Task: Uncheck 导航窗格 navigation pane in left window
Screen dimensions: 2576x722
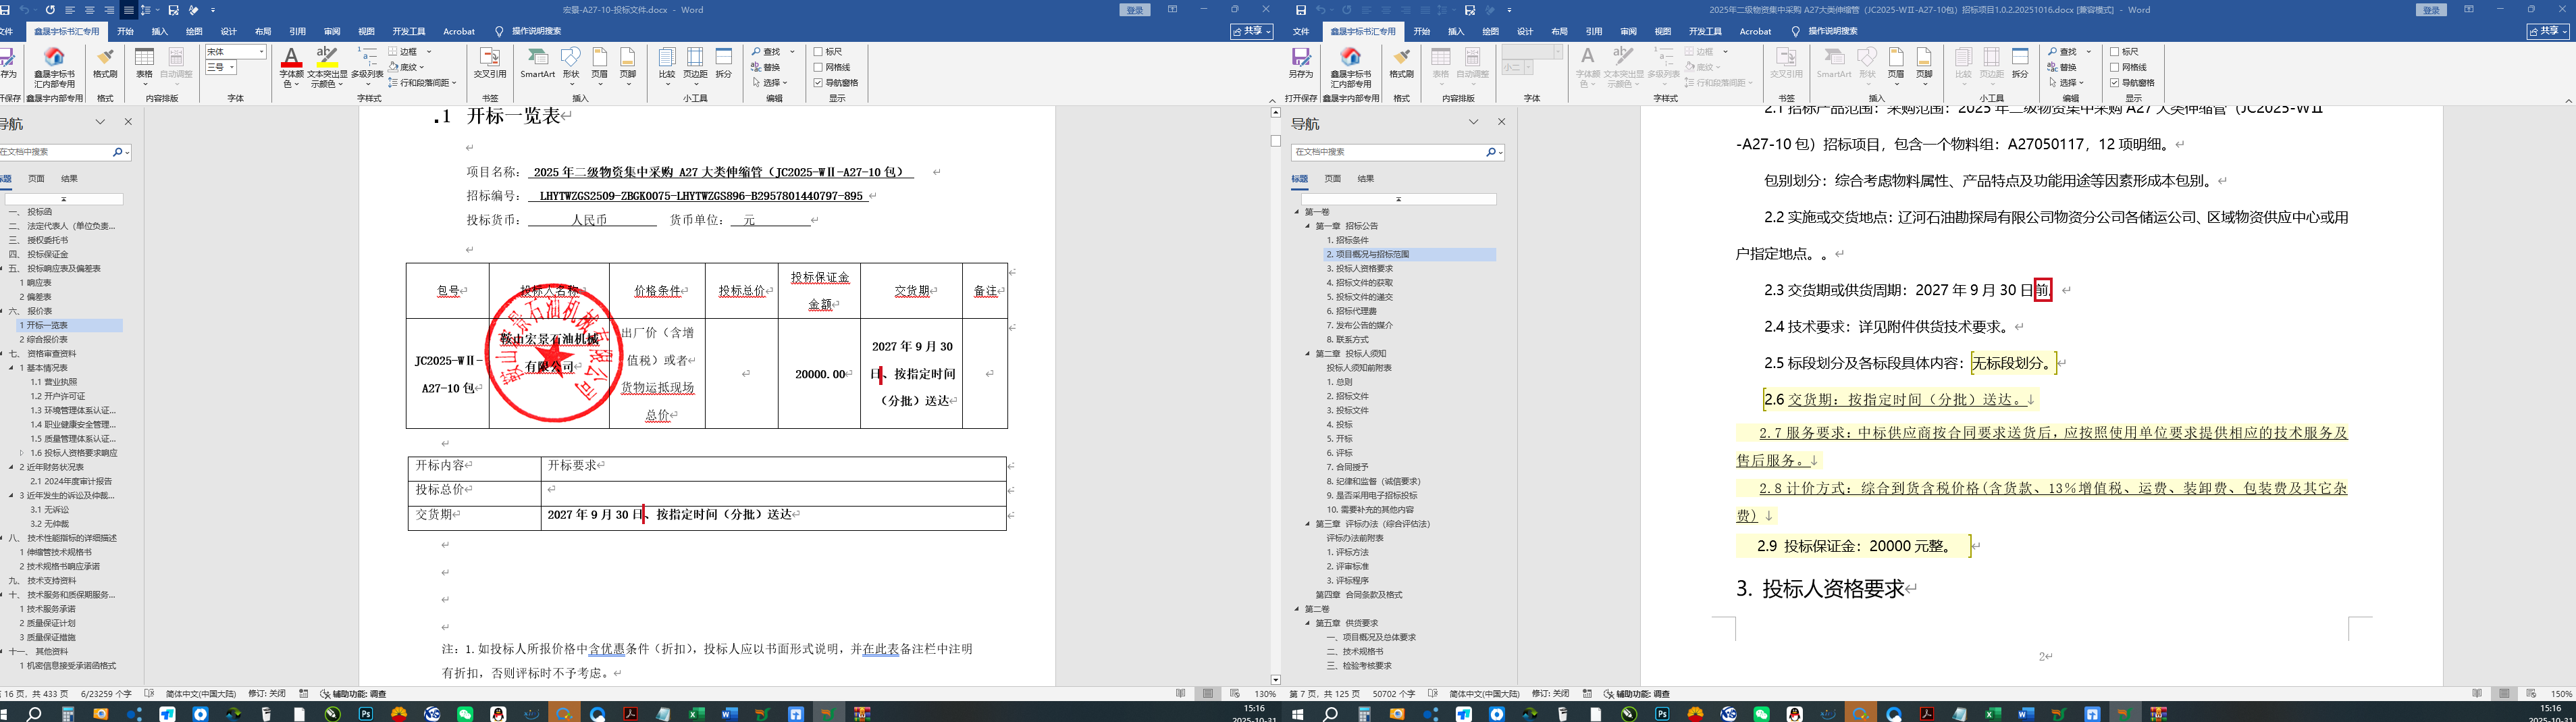Action: pos(818,83)
